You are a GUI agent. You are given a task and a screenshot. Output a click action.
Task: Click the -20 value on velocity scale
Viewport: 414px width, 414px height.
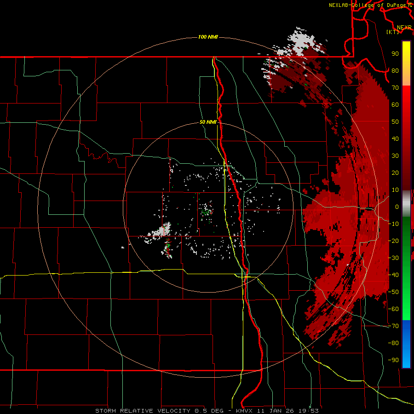393,241
